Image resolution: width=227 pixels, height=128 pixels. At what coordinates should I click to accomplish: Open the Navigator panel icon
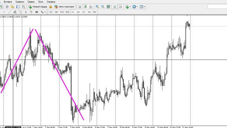12,7
